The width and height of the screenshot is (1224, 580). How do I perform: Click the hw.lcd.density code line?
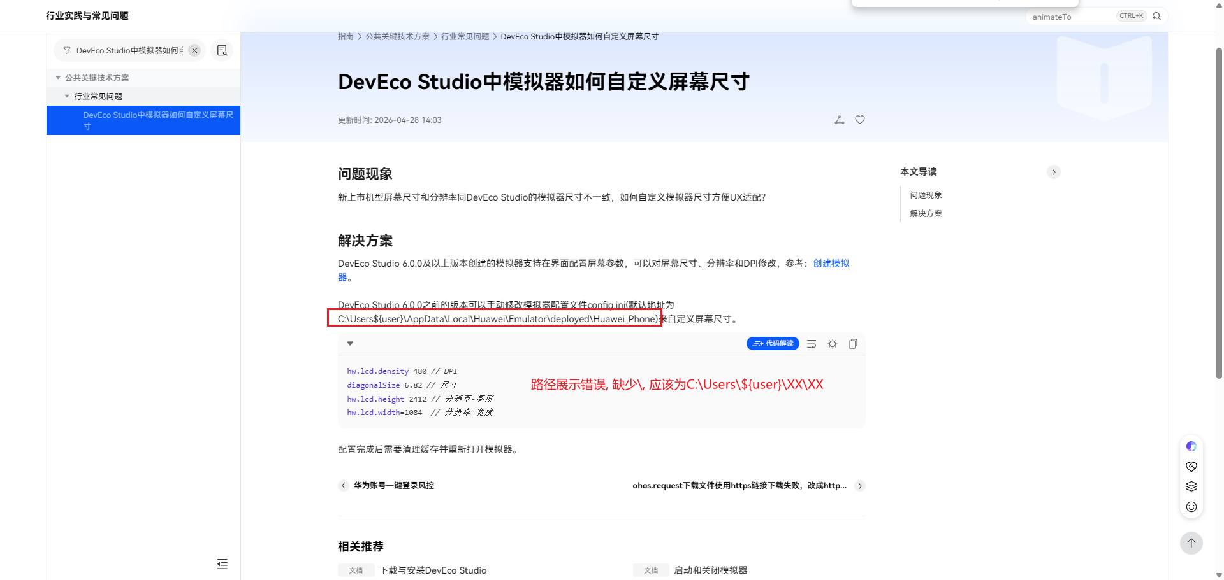pos(402,371)
